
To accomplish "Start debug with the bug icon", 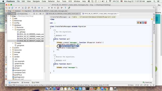I will click(52, 8).
